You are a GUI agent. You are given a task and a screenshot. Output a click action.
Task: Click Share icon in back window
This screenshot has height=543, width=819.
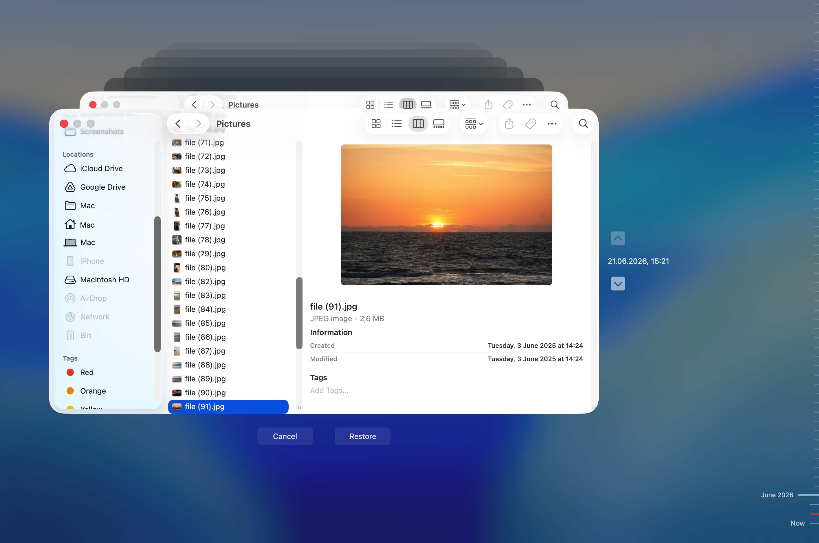tap(488, 105)
